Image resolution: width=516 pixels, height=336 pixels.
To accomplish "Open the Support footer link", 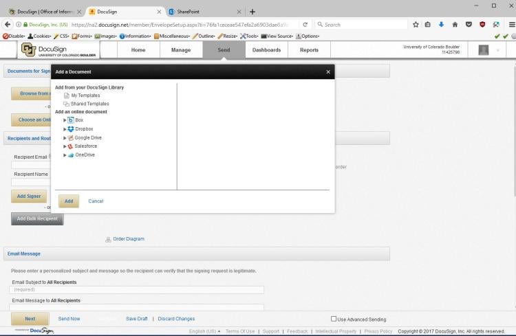I will 271,331.
